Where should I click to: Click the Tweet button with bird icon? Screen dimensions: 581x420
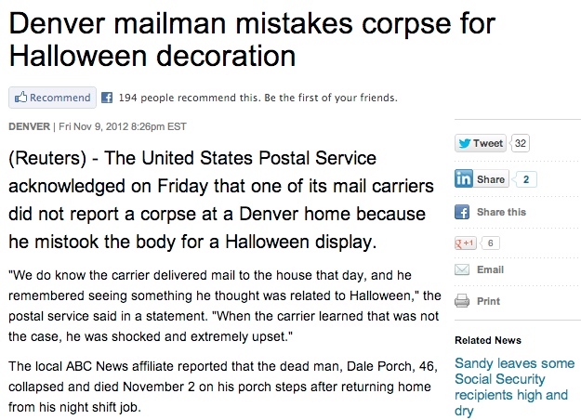click(481, 143)
